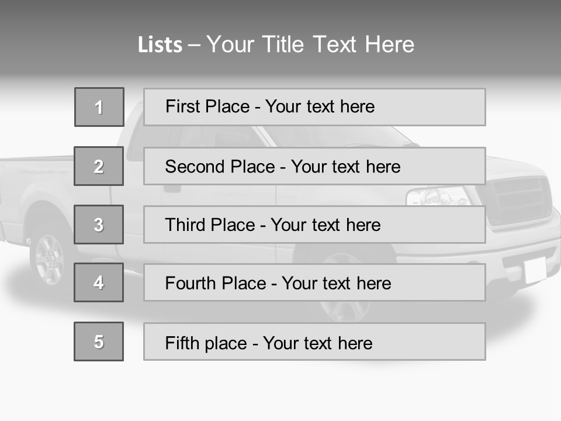The height and width of the screenshot is (421, 561).
Task: Click the empty area below the list
Action: [x=280, y=392]
